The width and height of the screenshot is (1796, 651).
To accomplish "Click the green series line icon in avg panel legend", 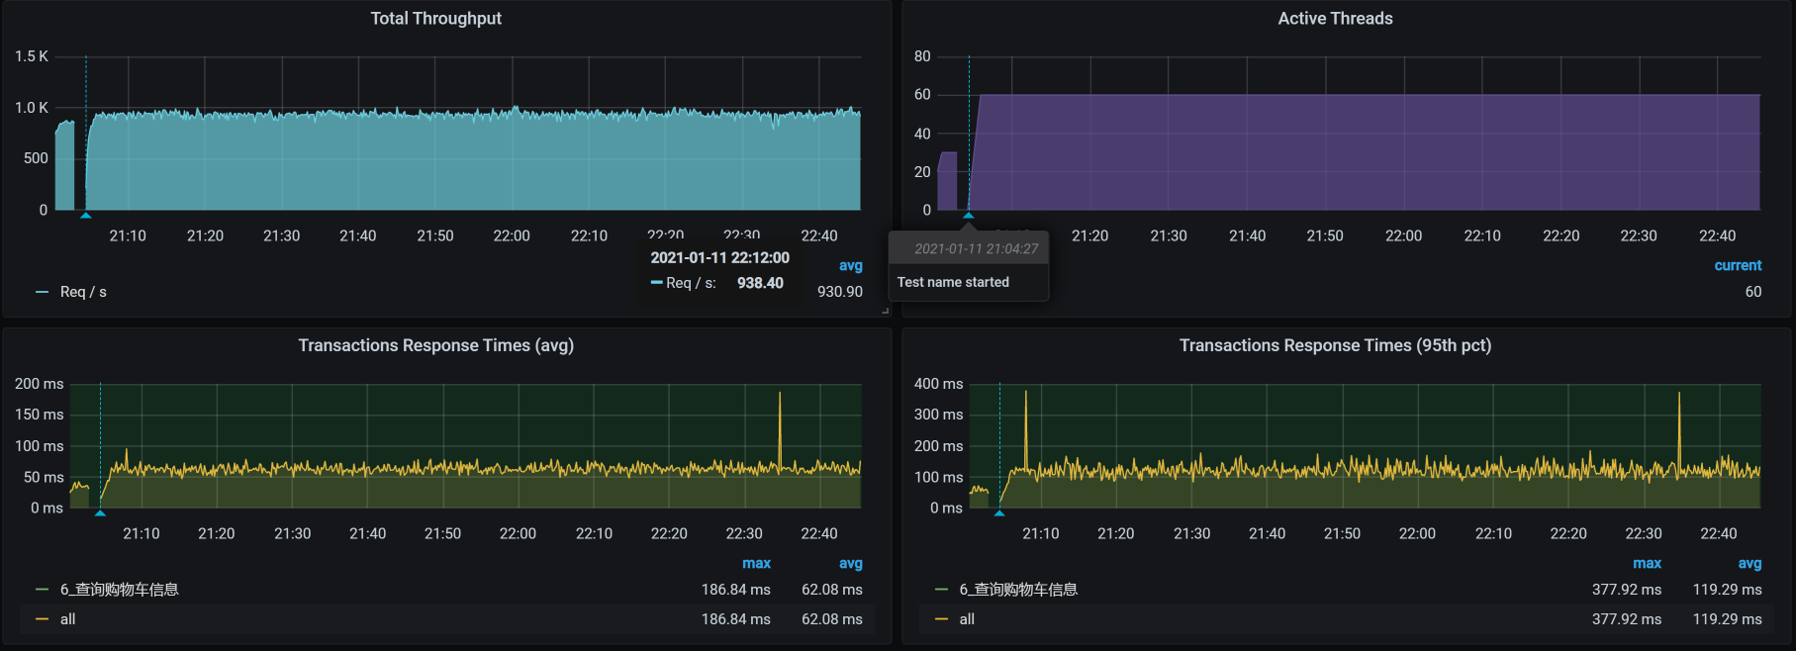I will pos(42,590).
